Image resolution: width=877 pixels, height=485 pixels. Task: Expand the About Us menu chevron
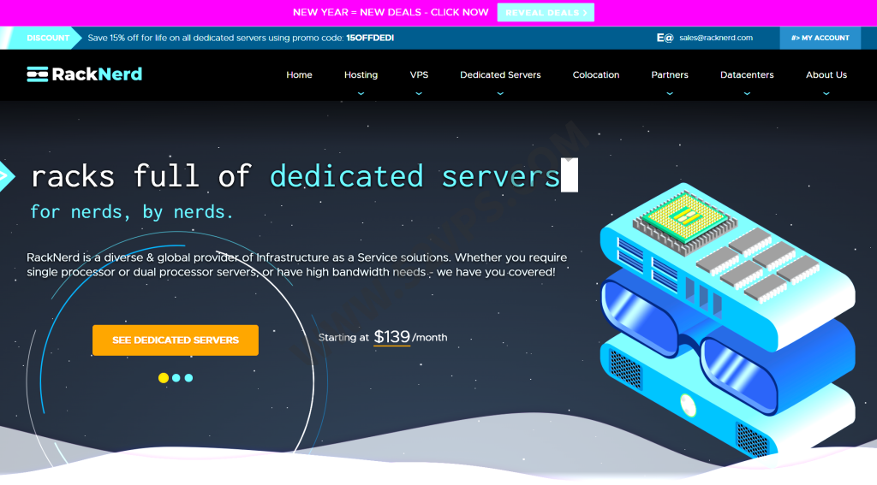click(826, 94)
